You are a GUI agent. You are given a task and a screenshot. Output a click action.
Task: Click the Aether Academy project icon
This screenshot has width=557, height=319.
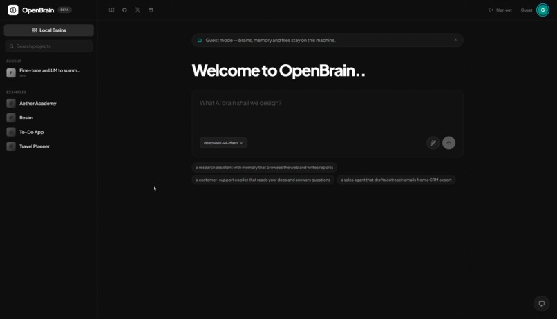pyautogui.click(x=11, y=104)
